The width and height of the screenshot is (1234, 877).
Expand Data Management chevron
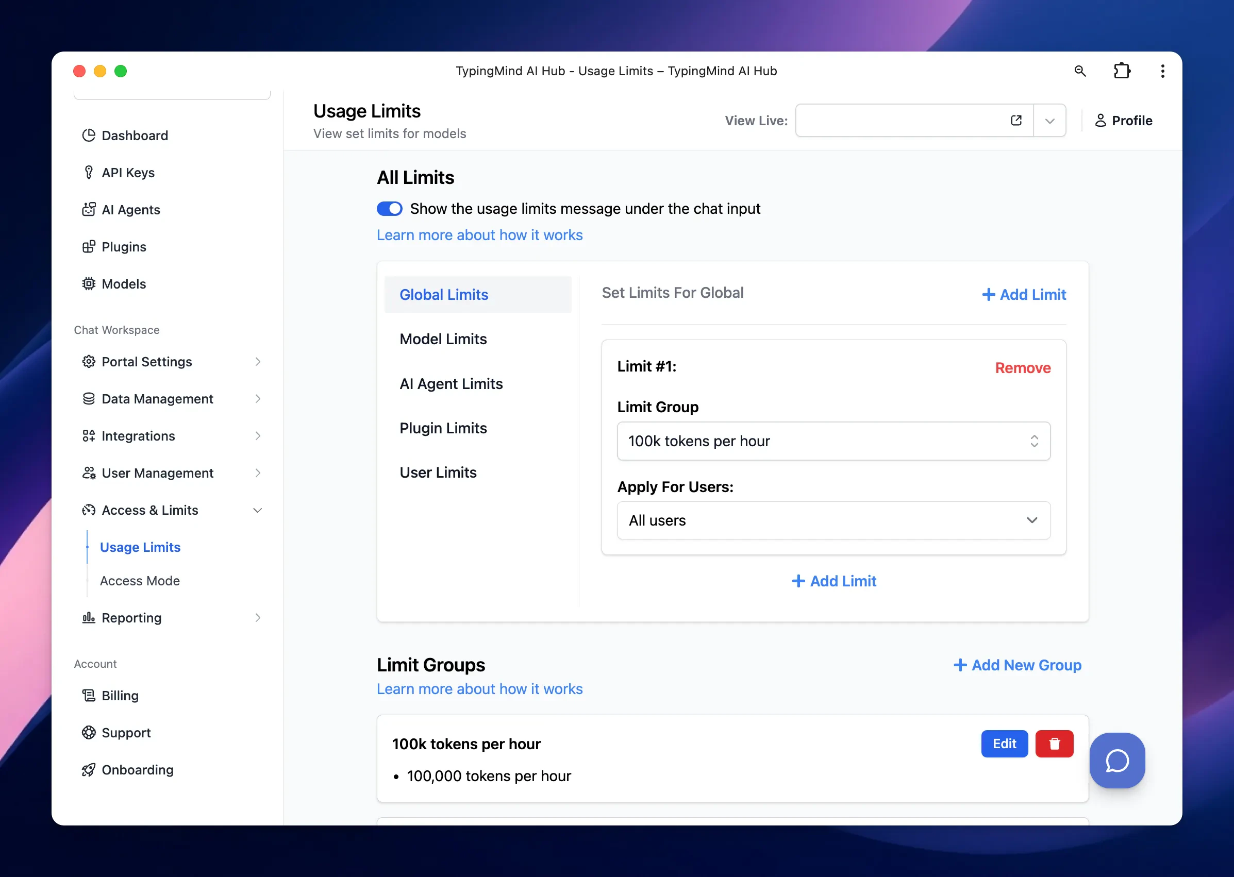click(258, 399)
